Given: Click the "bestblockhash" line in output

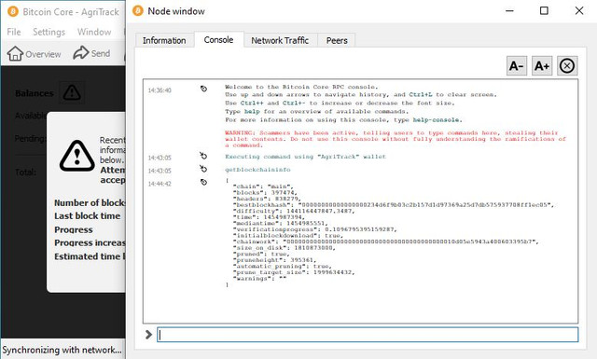Looking at the screenshot, I should 394,205.
